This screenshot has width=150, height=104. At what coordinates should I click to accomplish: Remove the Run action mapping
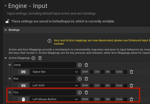click(x=86, y=79)
